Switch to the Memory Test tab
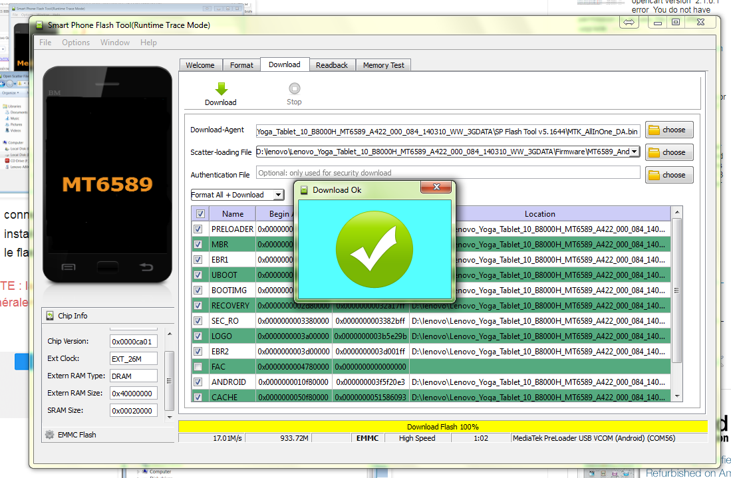The image size is (731, 478). pyautogui.click(x=384, y=65)
